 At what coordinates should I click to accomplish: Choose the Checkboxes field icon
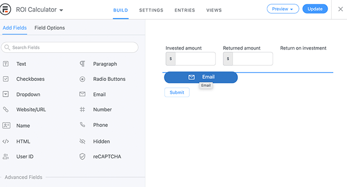tap(6, 79)
